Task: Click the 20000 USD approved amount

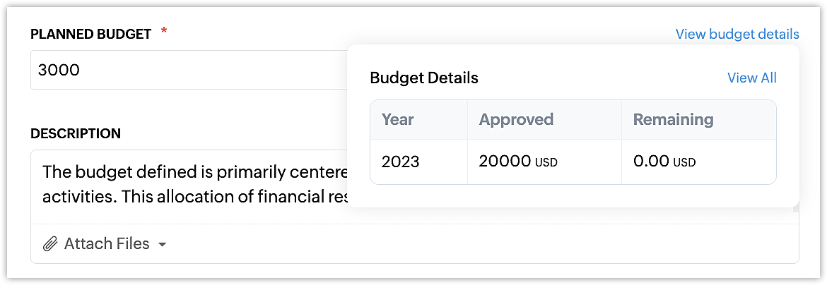Action: (x=517, y=162)
